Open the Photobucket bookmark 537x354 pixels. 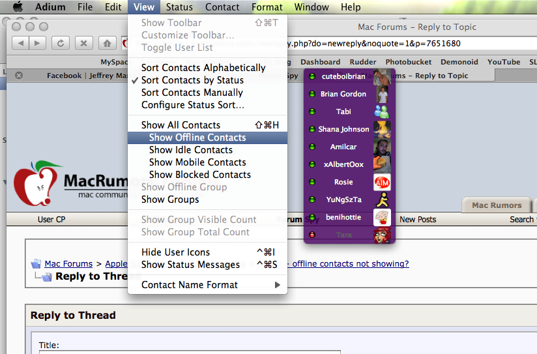pyautogui.click(x=408, y=62)
